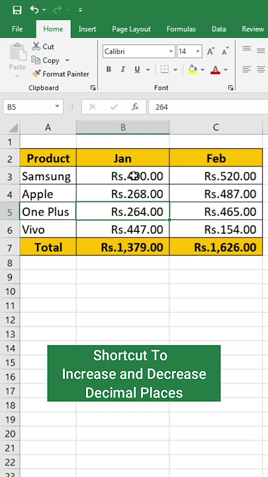Switch to the Insert tab
This screenshot has height=477, width=268.
tap(87, 29)
